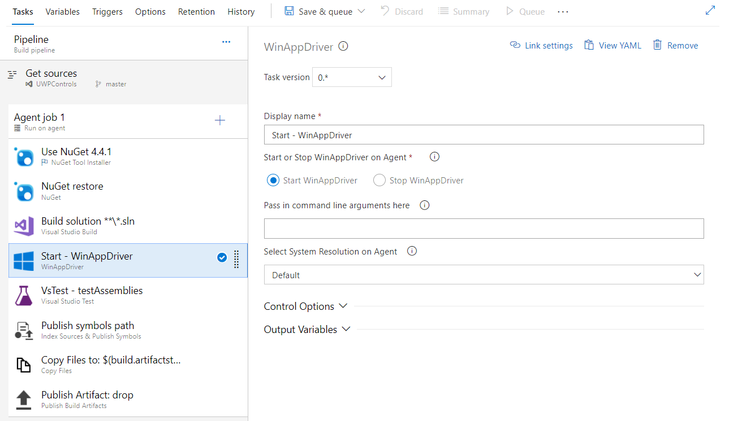Click the Discard button

[x=402, y=11]
